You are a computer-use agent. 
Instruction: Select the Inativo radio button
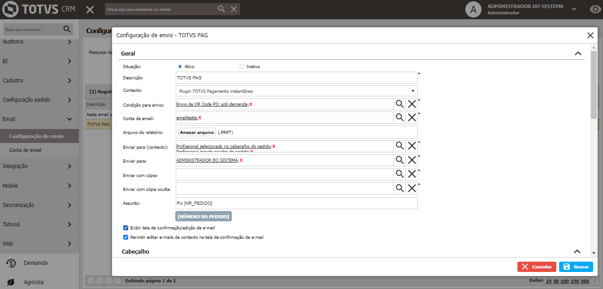click(242, 66)
